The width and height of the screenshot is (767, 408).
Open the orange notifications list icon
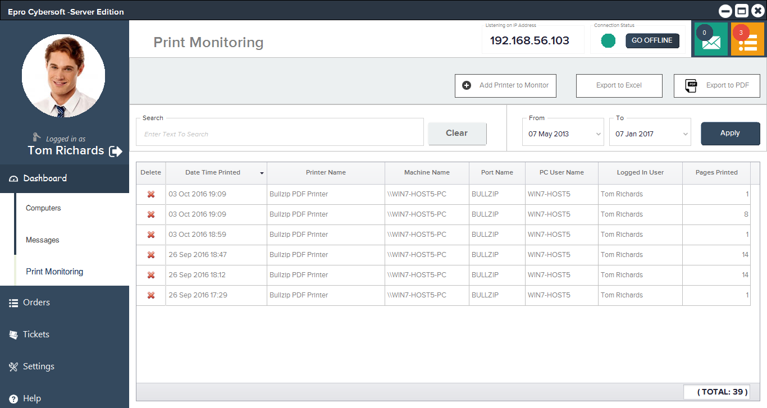coord(747,40)
